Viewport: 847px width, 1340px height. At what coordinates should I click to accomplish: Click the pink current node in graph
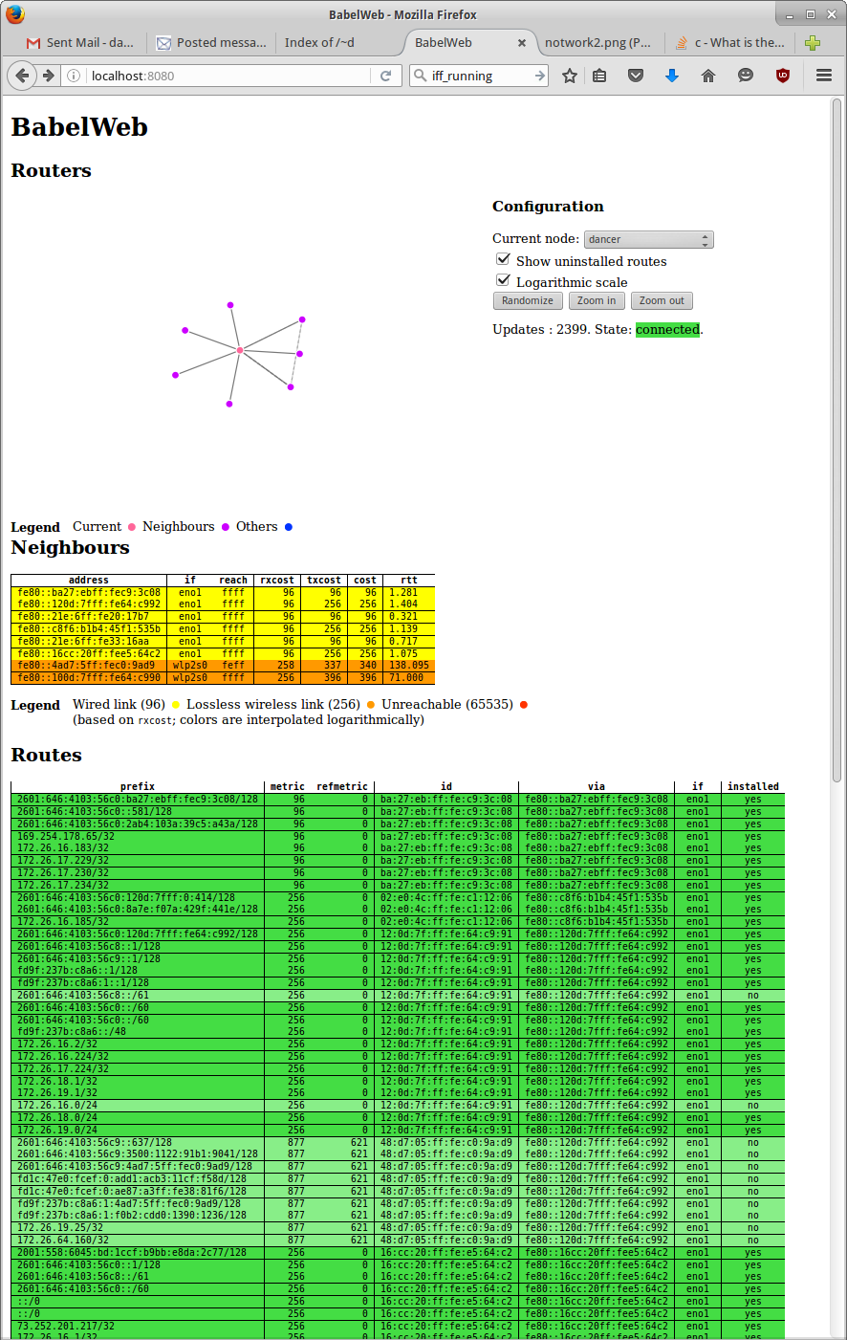tap(240, 351)
